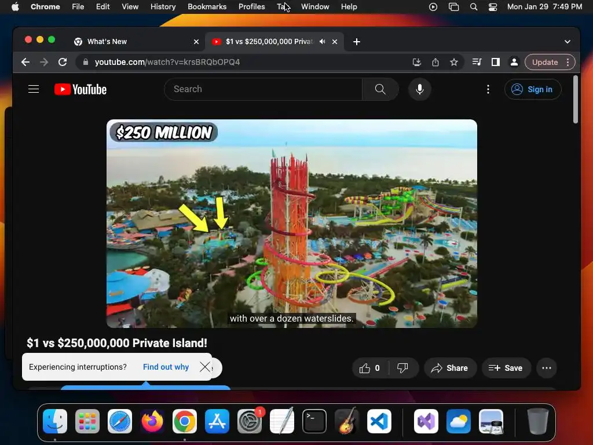Image resolution: width=593 pixels, height=445 pixels.
Task: Open YouTube settings three-dot menu
Action: click(488, 89)
